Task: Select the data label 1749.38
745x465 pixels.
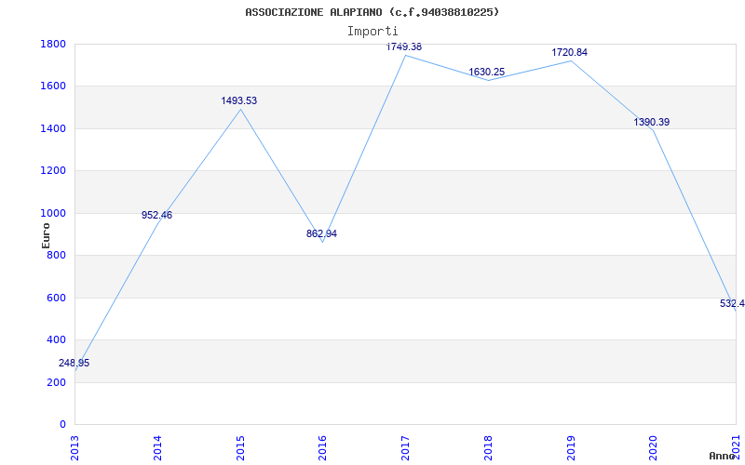Action: point(404,47)
